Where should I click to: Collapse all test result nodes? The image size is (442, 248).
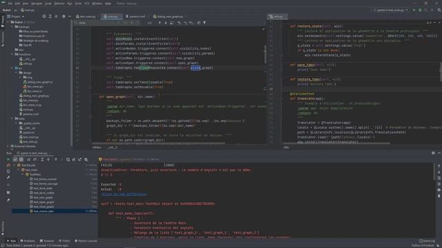pyautogui.click(x=48, y=159)
